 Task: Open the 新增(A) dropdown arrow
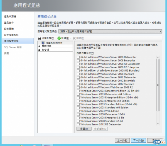coord(71,38)
